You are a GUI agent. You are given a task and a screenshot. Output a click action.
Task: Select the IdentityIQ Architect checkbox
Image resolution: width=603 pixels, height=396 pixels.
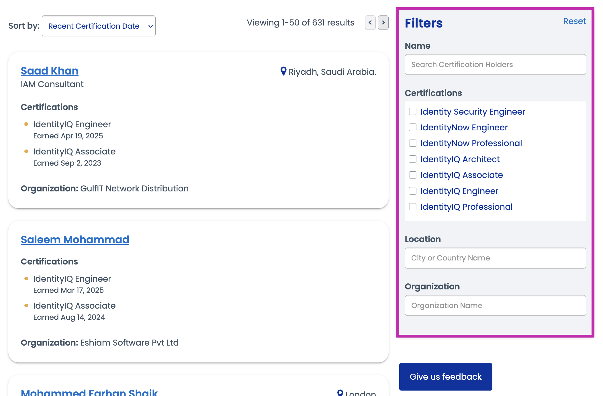click(413, 159)
